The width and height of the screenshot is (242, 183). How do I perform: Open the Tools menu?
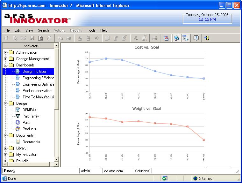(91, 30)
